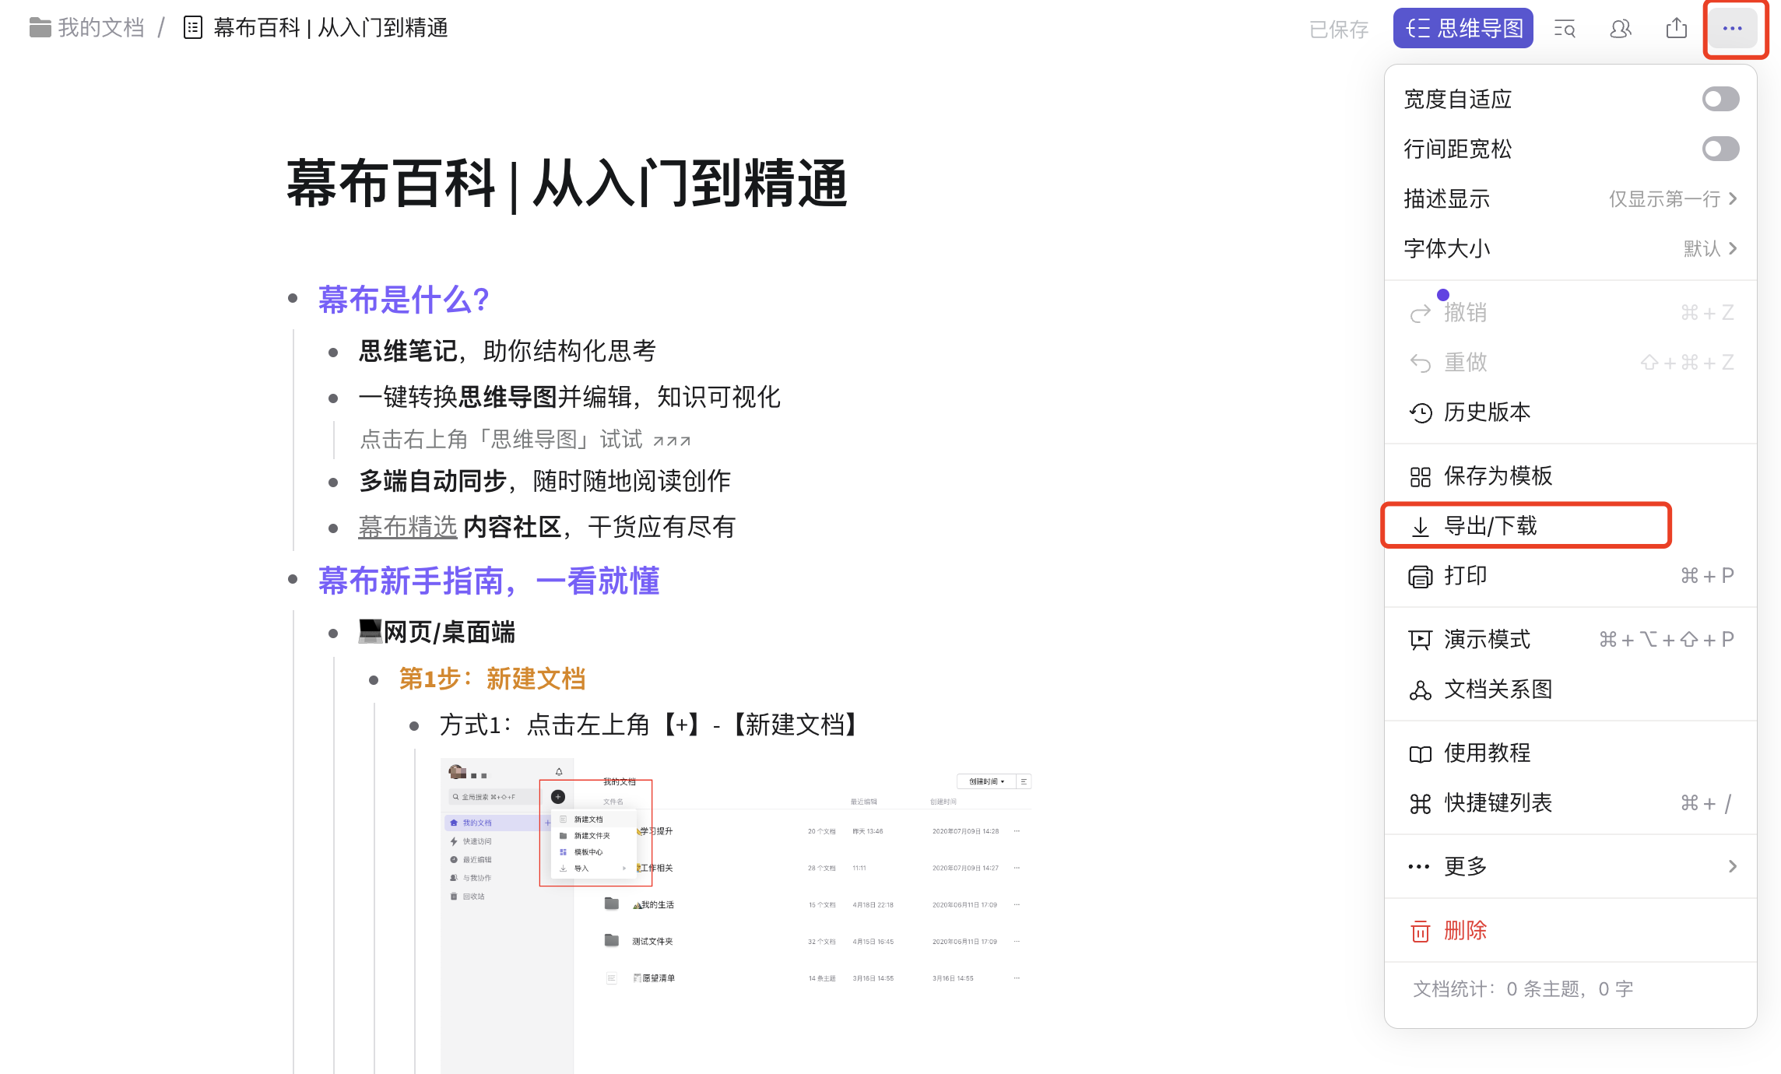
Task: Click the template grid icon beside 保存为模板
Action: 1421,476
